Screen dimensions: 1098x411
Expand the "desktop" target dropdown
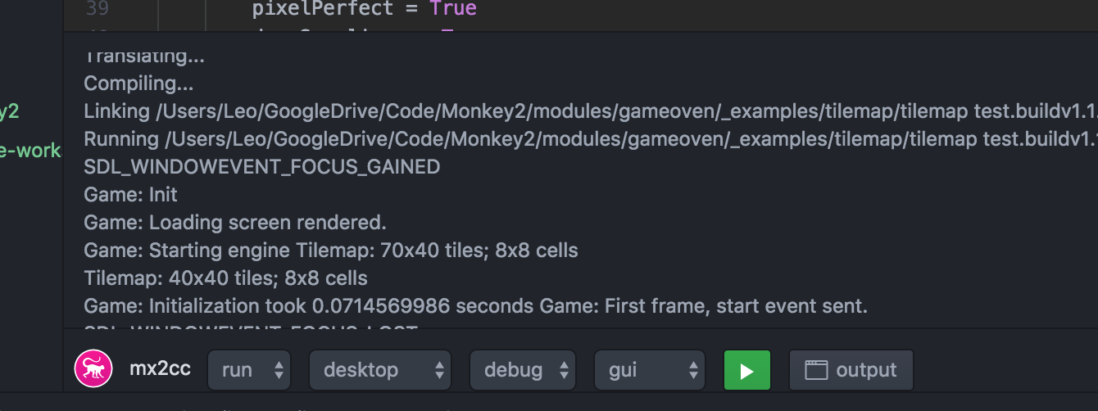point(379,370)
